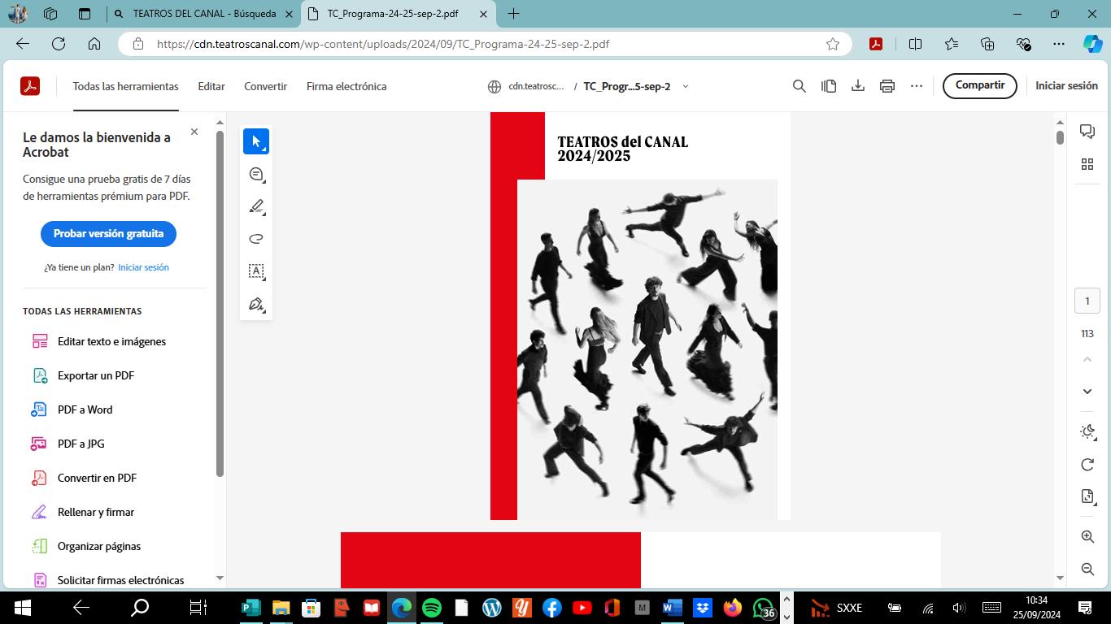The height and width of the screenshot is (624, 1111).
Task: Switch to TEATROS DEL CANAL search tab
Action: [x=203, y=14]
